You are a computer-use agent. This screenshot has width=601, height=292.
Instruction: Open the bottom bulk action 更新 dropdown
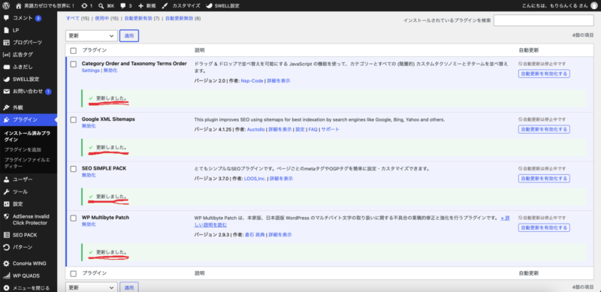click(x=91, y=287)
